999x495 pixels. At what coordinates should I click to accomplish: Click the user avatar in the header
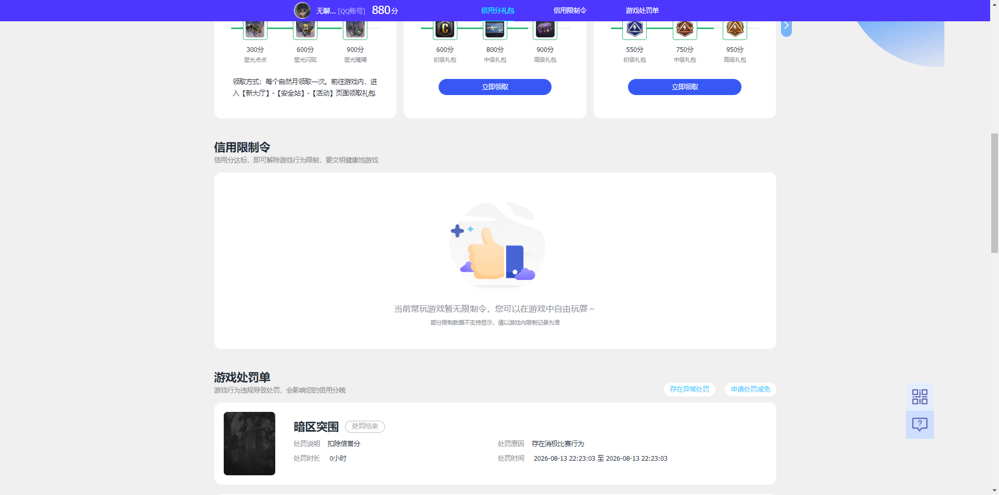coord(302,10)
